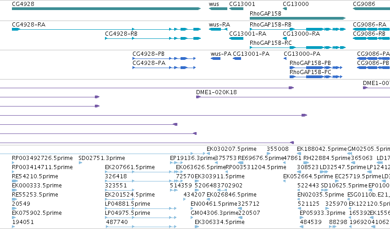Click the 484539 EST label
The width and height of the screenshot is (390, 229).
[311, 222]
